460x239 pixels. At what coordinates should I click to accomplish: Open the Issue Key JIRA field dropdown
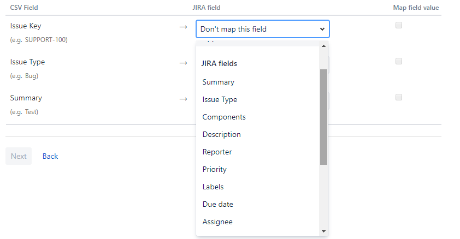pos(263,29)
